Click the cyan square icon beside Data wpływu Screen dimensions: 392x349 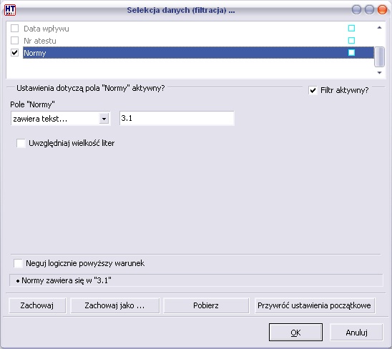pyautogui.click(x=351, y=29)
